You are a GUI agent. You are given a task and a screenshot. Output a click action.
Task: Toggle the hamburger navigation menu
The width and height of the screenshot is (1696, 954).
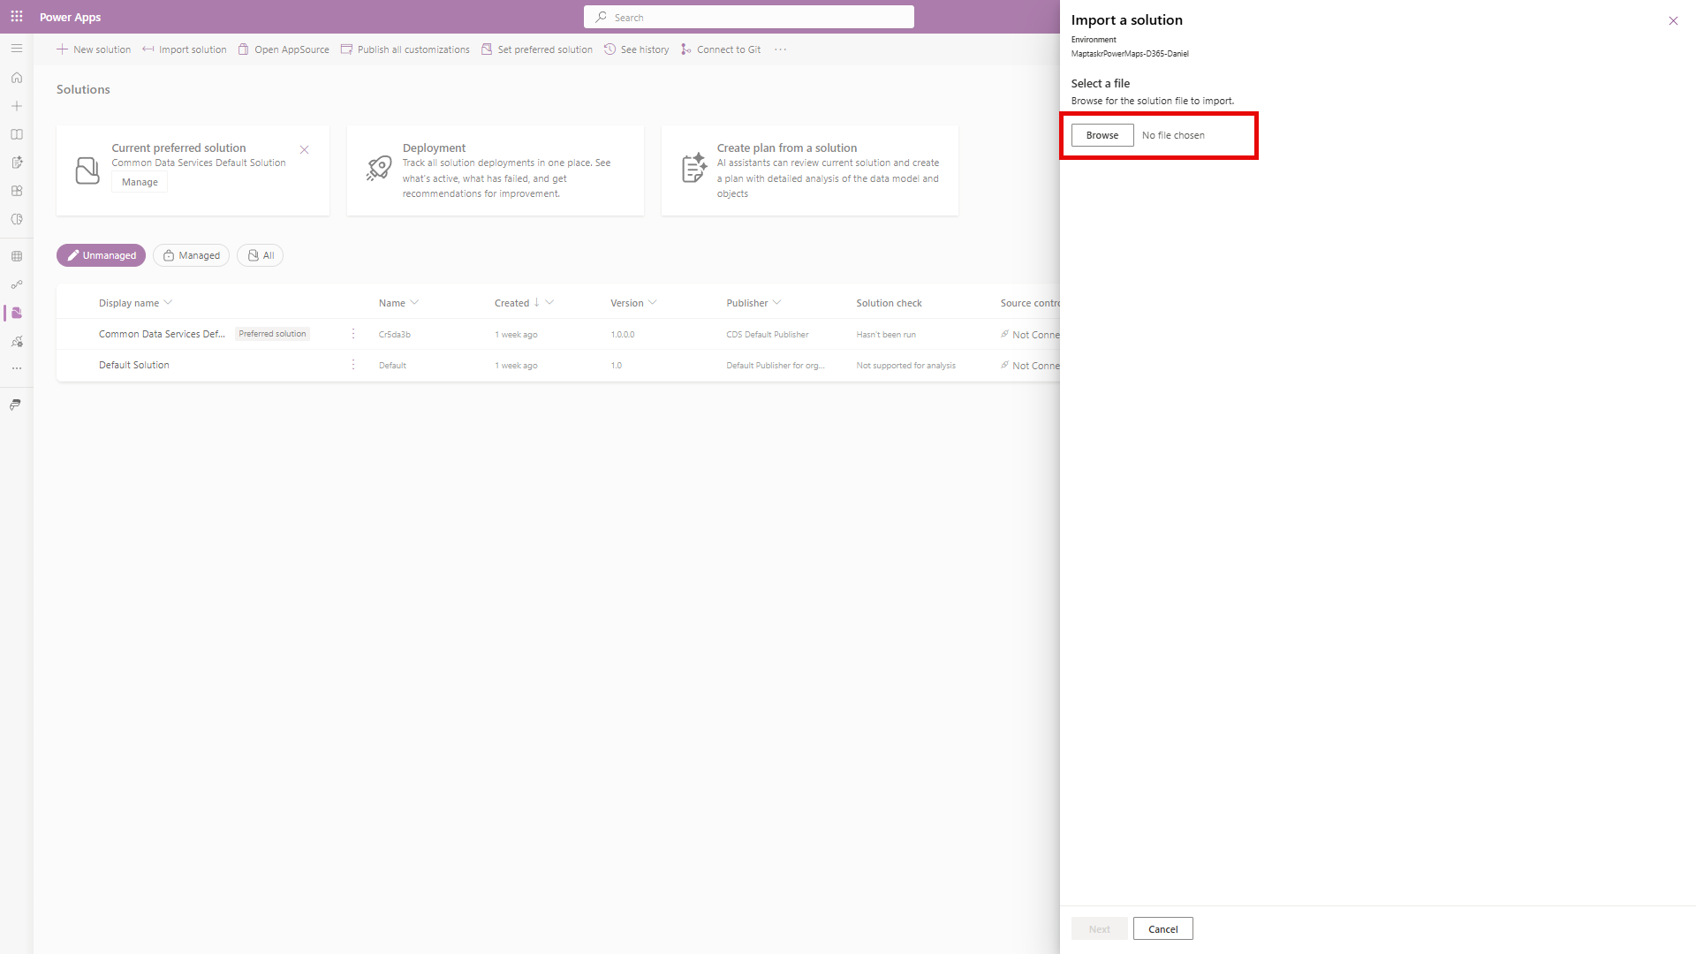pyautogui.click(x=17, y=49)
